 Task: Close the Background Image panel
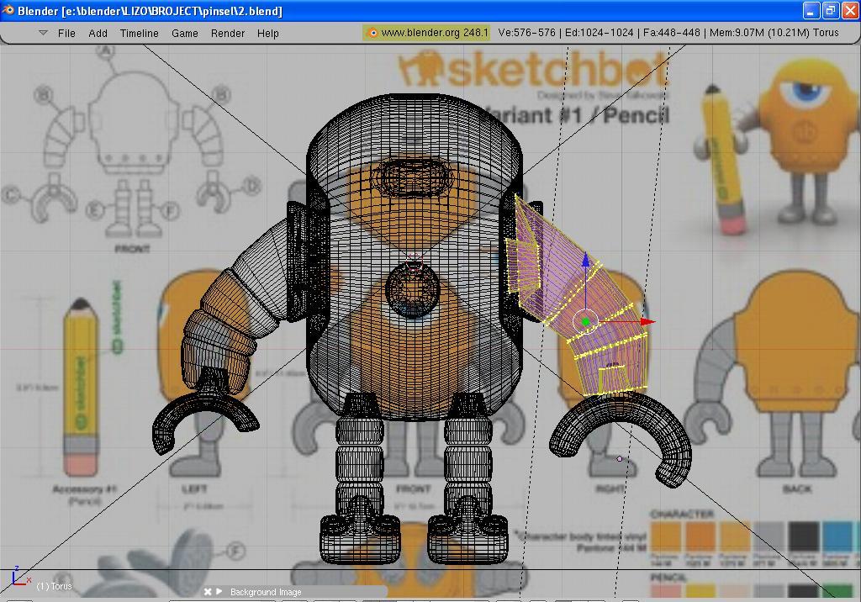pos(208,592)
